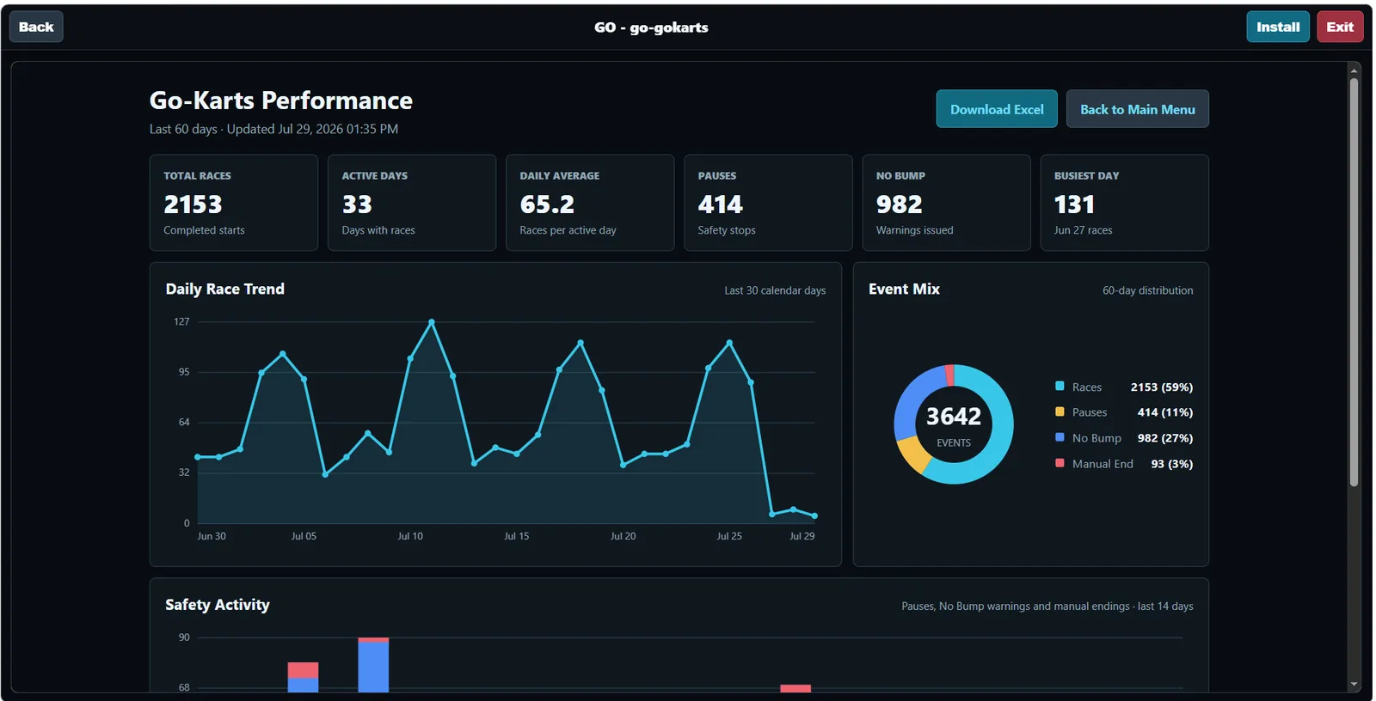The width and height of the screenshot is (1376, 701).
Task: Click the No Bump blue legend swatch
Action: pyautogui.click(x=1060, y=437)
